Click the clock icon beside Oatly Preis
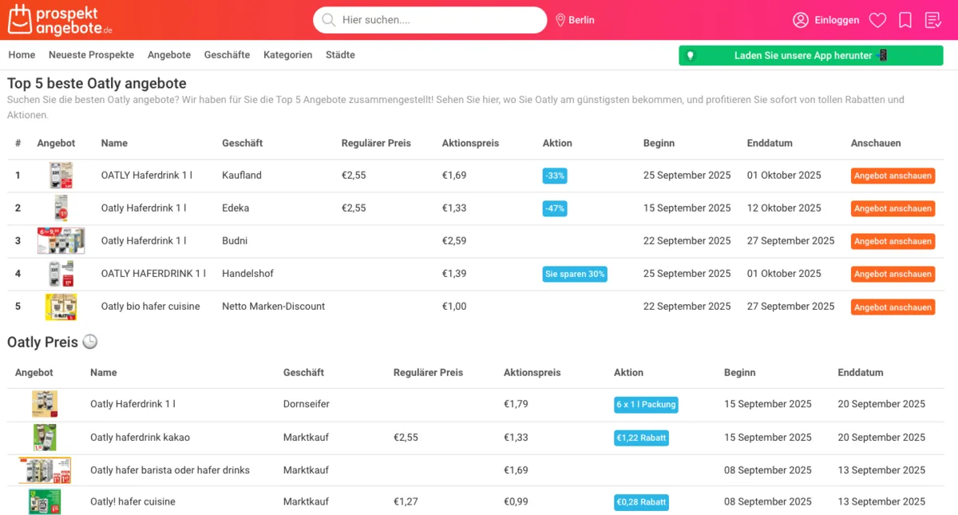 90,342
